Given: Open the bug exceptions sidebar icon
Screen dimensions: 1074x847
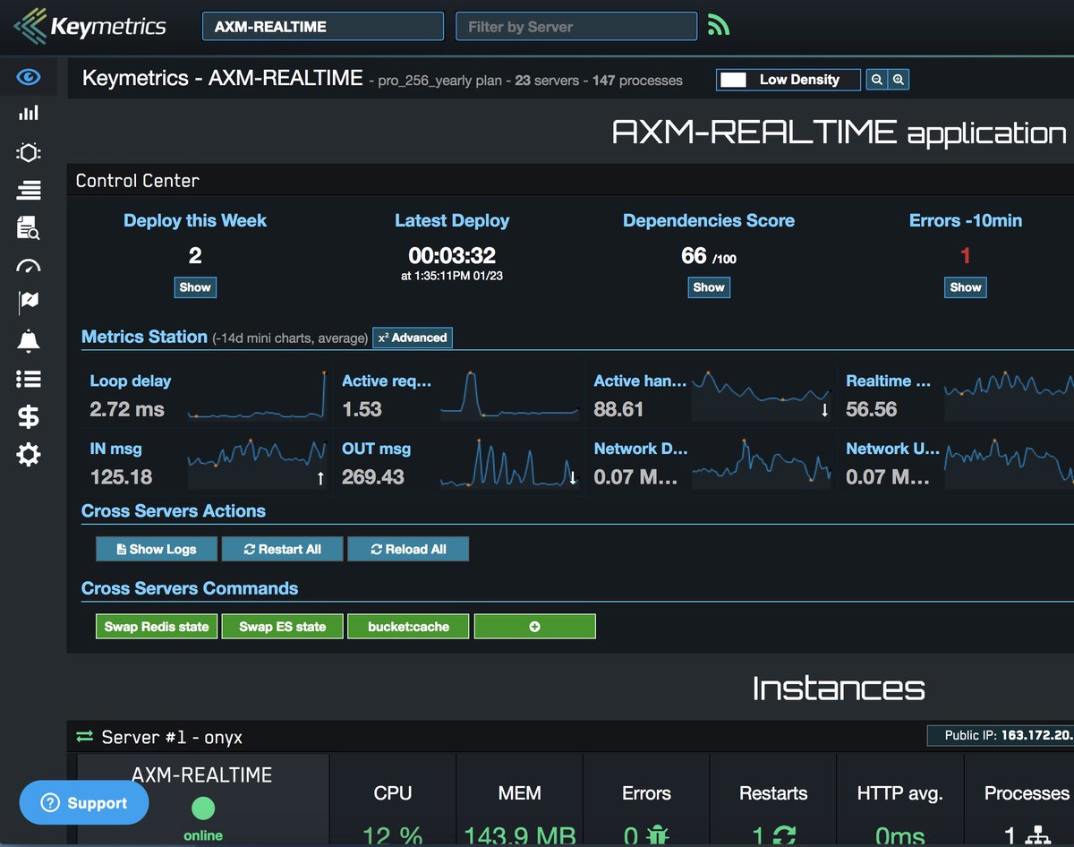Looking at the screenshot, I should 29,152.
